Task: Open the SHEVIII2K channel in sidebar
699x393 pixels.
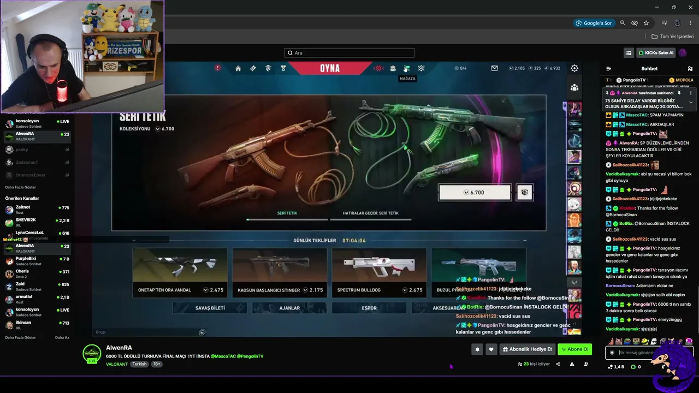Action: pos(37,222)
